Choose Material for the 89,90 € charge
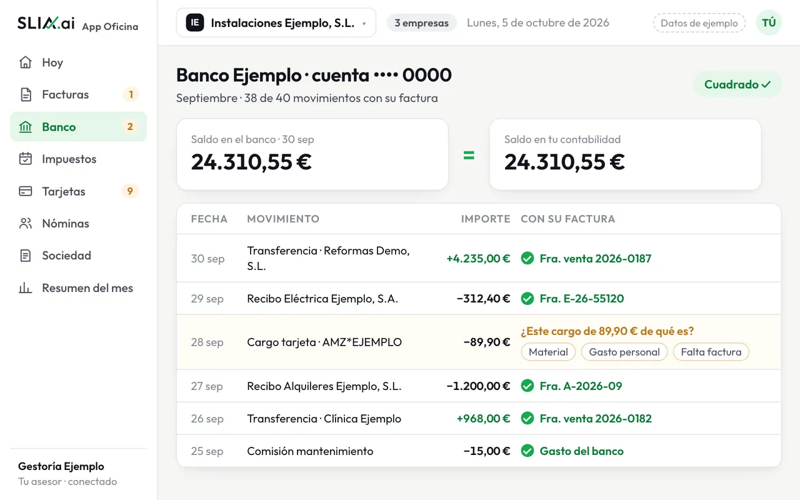The width and height of the screenshot is (800, 500). 548,352
